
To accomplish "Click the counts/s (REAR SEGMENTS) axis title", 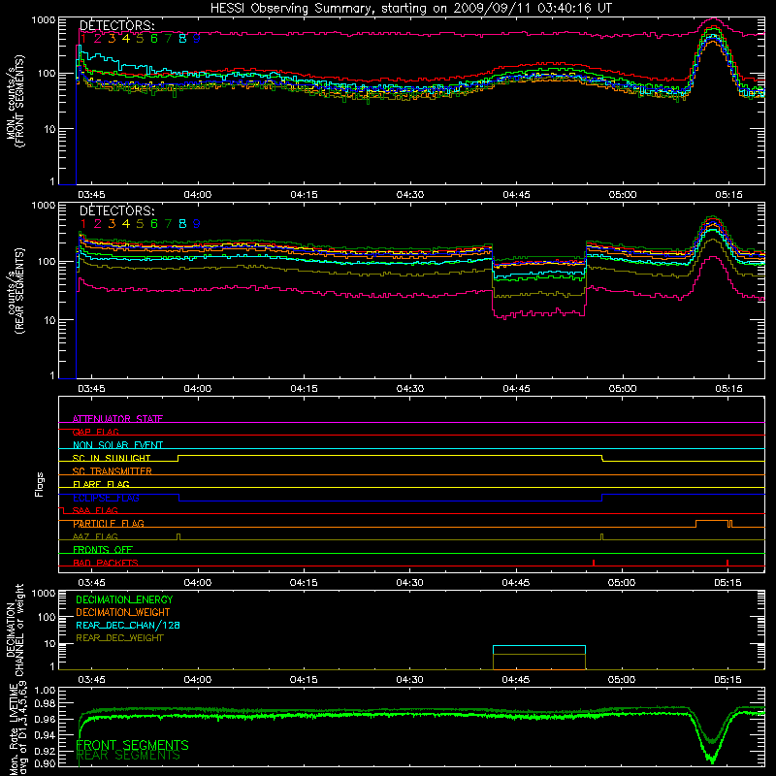I will pos(15,291).
